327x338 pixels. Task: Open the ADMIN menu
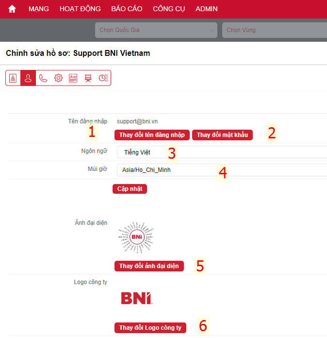click(x=207, y=9)
